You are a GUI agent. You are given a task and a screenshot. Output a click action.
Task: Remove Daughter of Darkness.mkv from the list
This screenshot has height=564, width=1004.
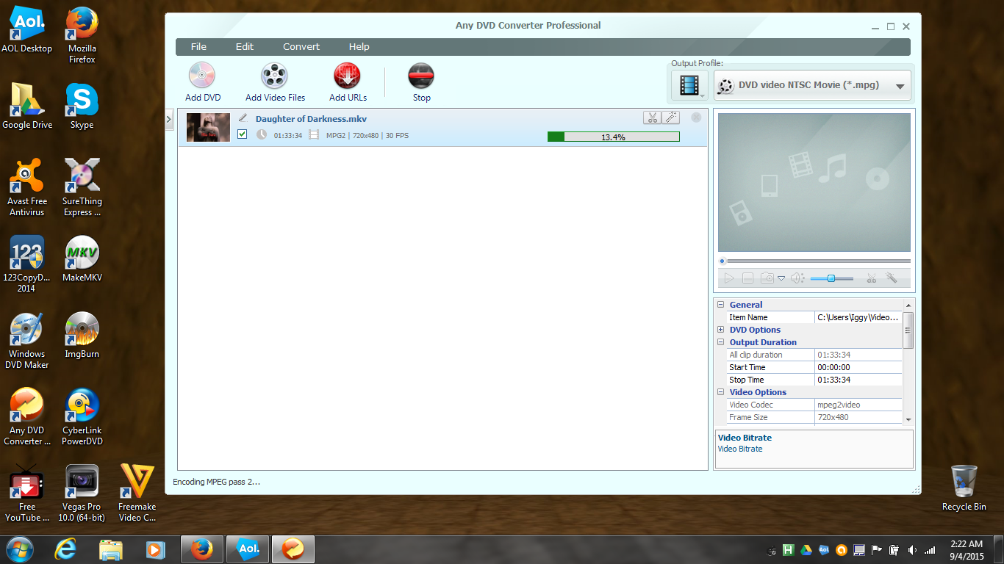(x=696, y=117)
